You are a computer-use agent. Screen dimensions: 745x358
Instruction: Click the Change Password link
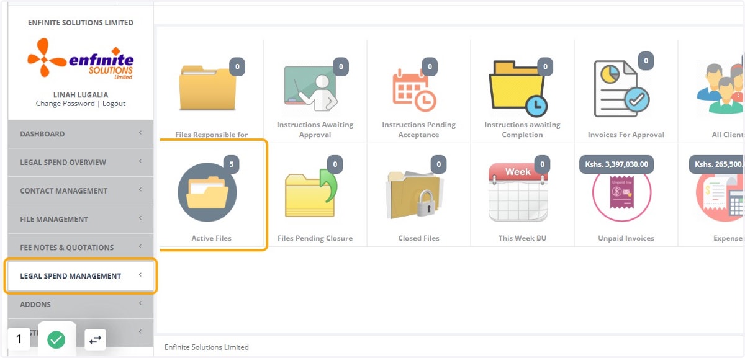click(65, 104)
